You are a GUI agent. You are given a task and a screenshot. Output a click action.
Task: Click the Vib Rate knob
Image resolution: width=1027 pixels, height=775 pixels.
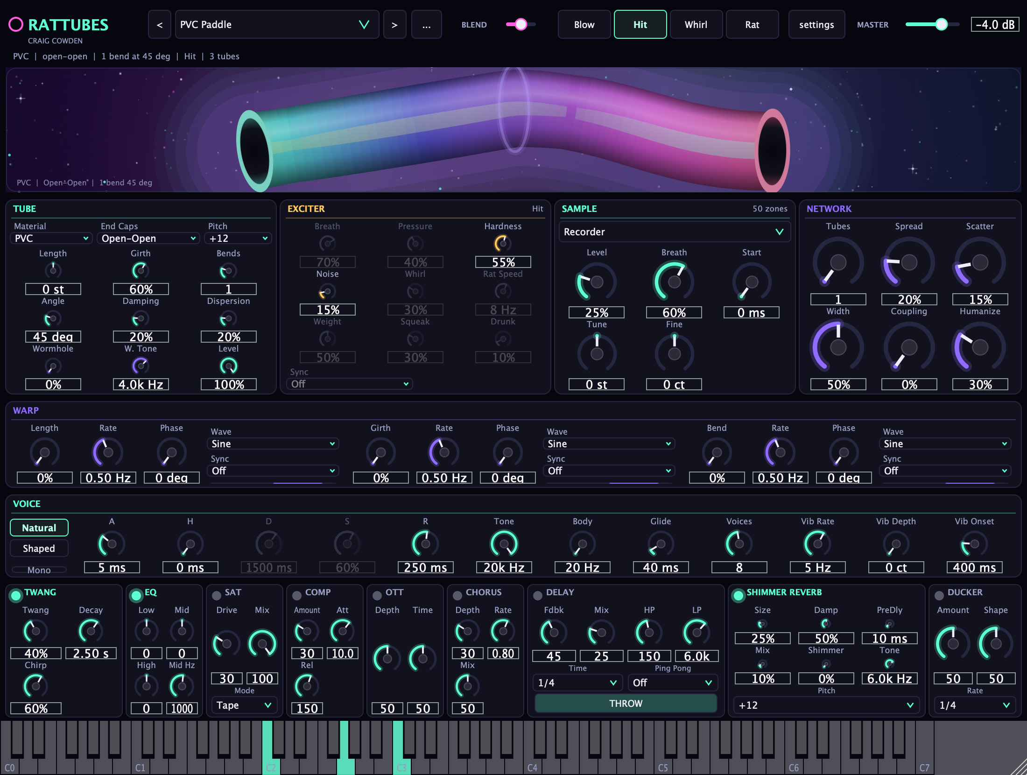coord(817,544)
